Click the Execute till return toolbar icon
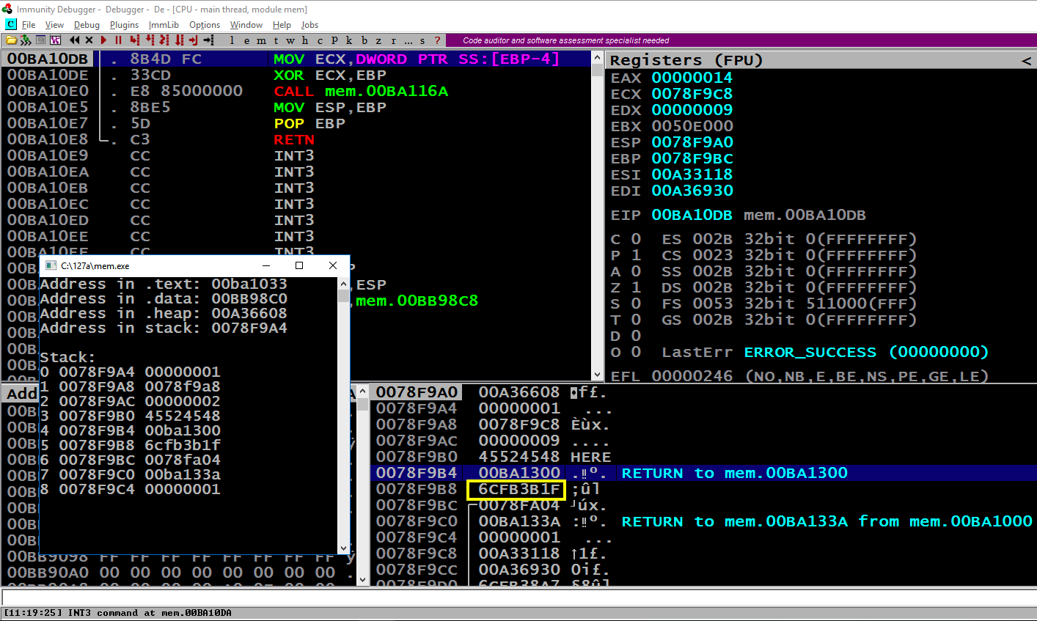This screenshot has height=621, width=1037. 194,40
